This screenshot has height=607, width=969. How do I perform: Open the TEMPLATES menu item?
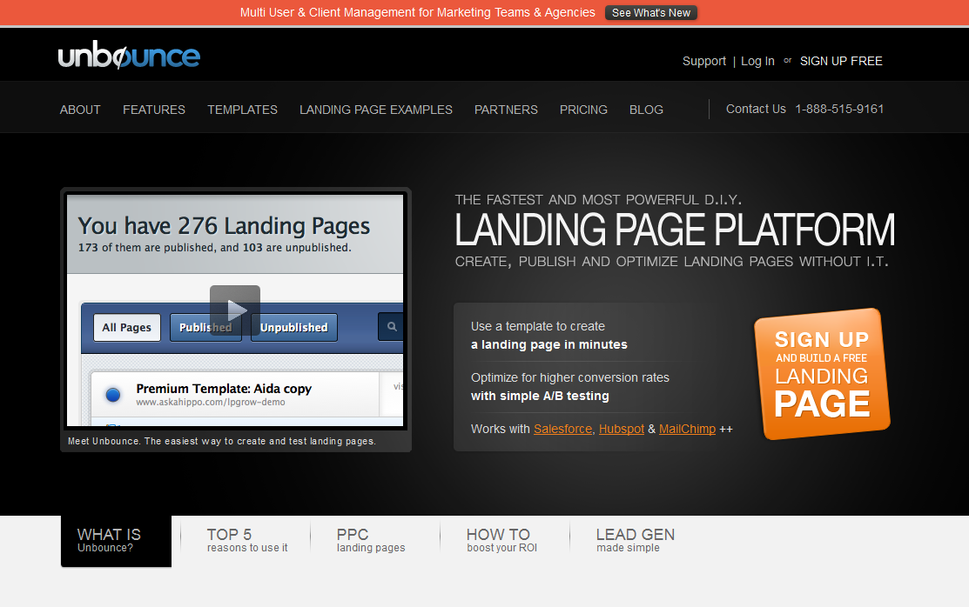pos(242,110)
